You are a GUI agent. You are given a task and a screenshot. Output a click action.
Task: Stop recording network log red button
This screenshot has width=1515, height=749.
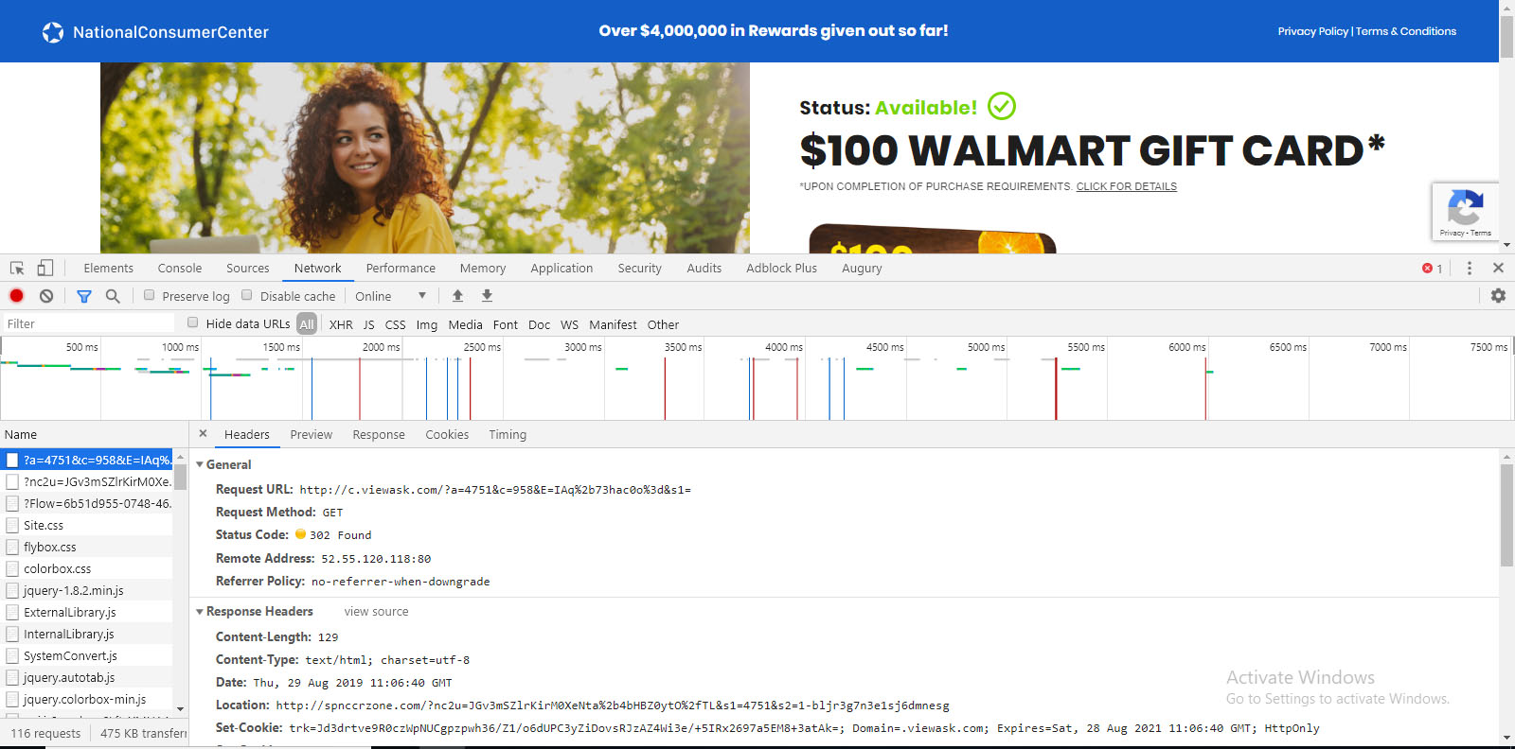coord(16,296)
